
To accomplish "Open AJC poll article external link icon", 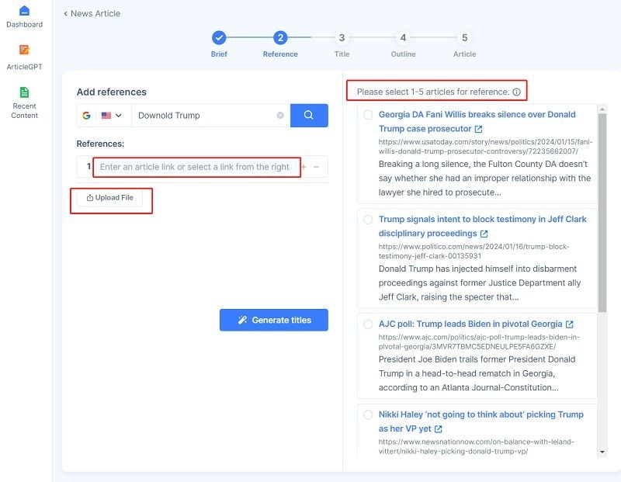I will pos(570,324).
